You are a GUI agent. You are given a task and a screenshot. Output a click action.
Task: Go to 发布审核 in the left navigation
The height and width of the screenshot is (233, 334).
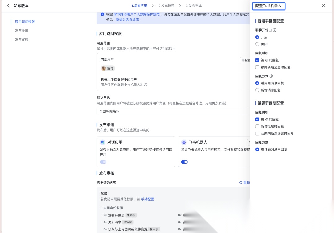(x=22, y=39)
